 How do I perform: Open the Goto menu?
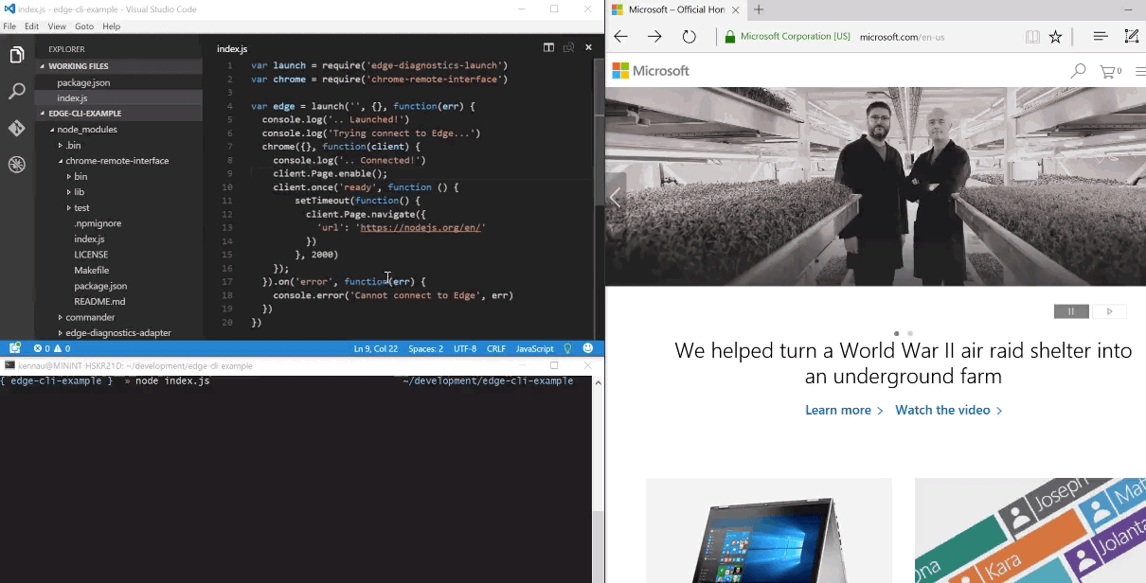click(83, 26)
